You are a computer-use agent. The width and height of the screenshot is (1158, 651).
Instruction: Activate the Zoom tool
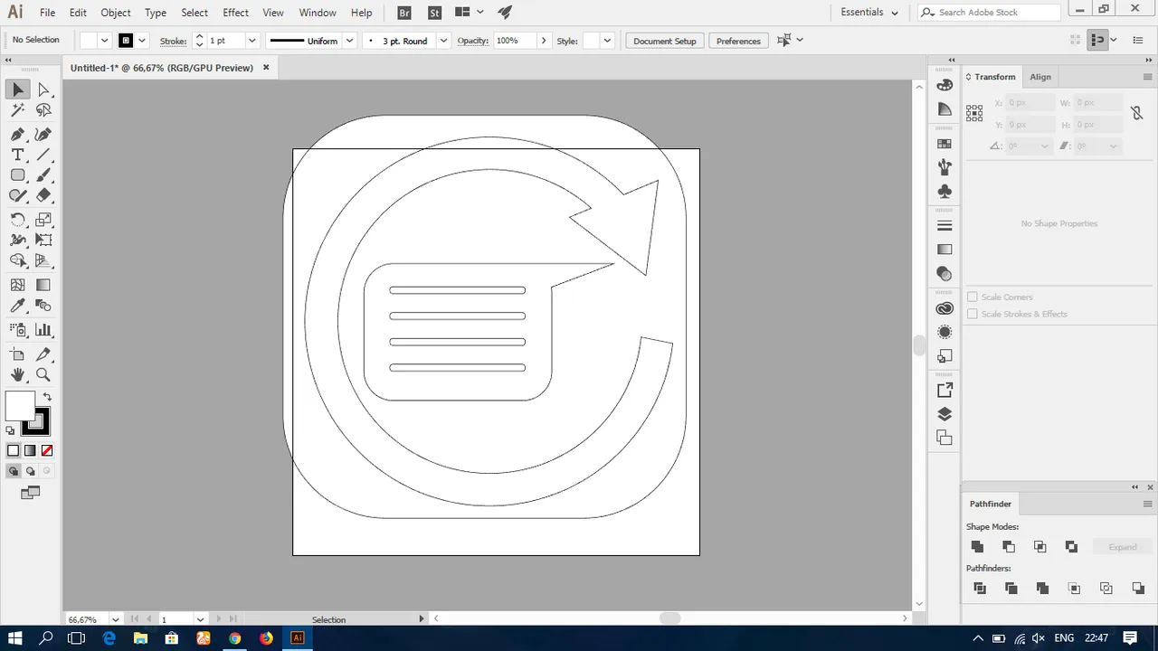pos(43,374)
